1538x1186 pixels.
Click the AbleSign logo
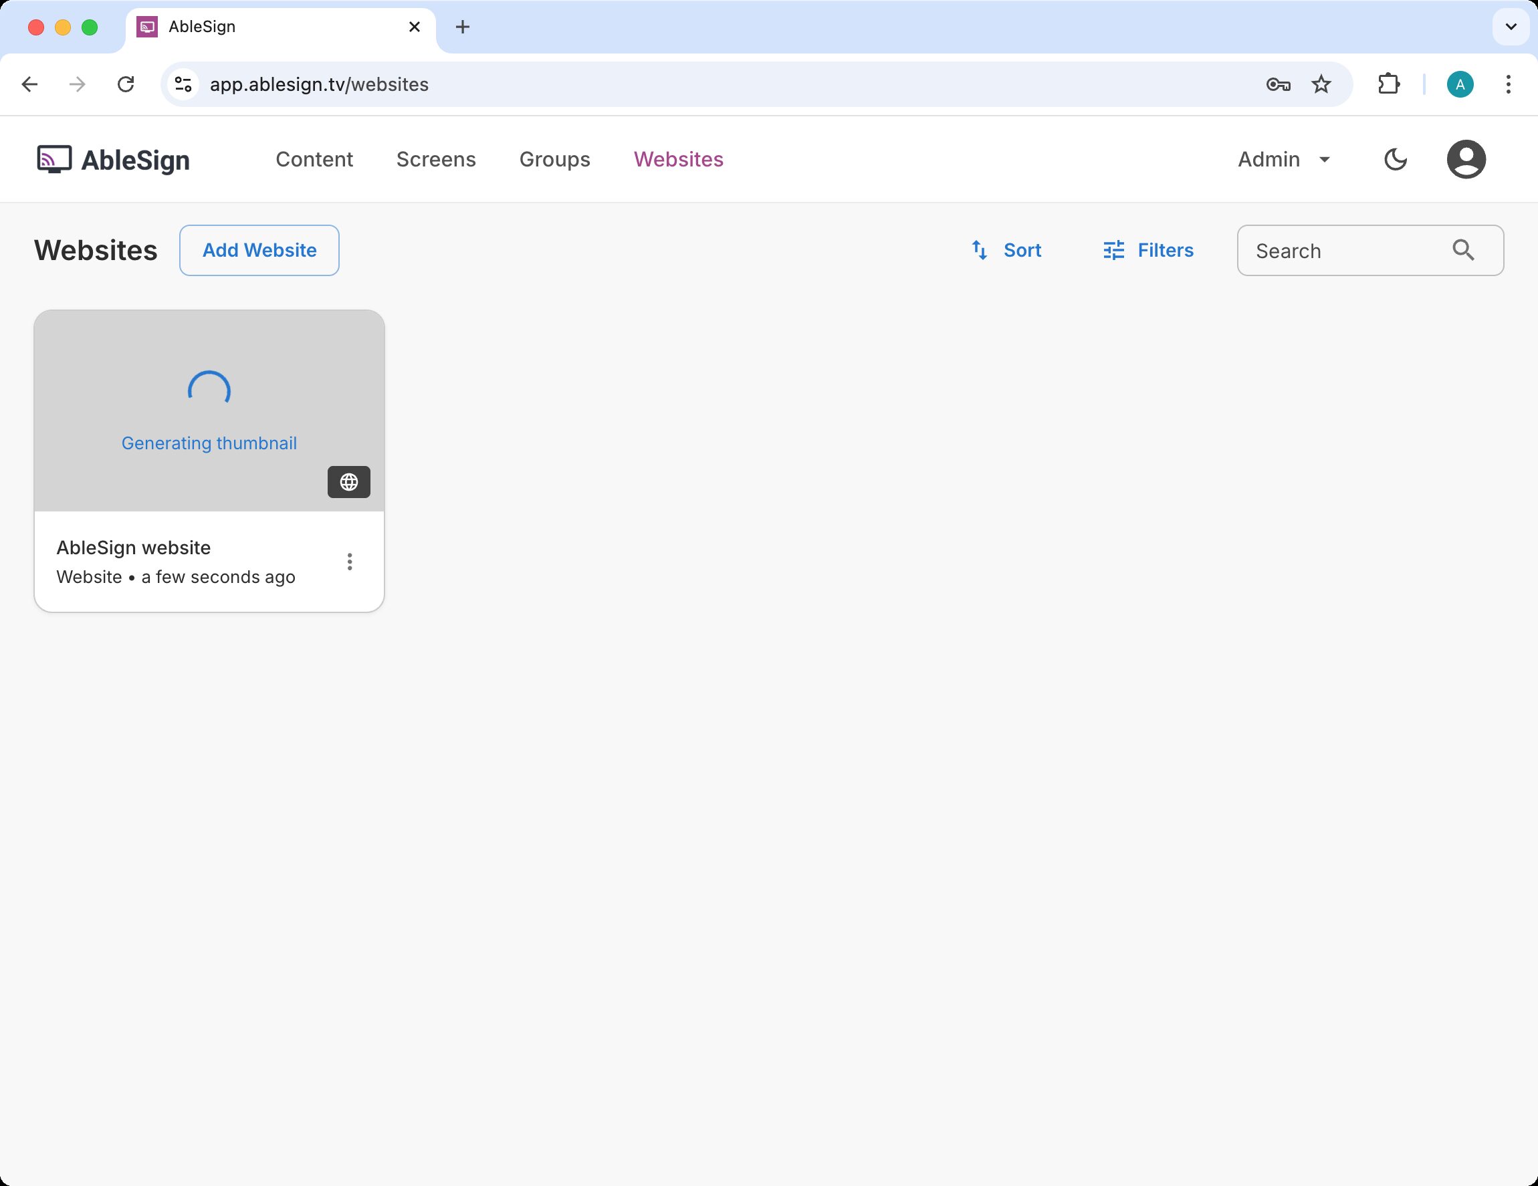coord(114,160)
